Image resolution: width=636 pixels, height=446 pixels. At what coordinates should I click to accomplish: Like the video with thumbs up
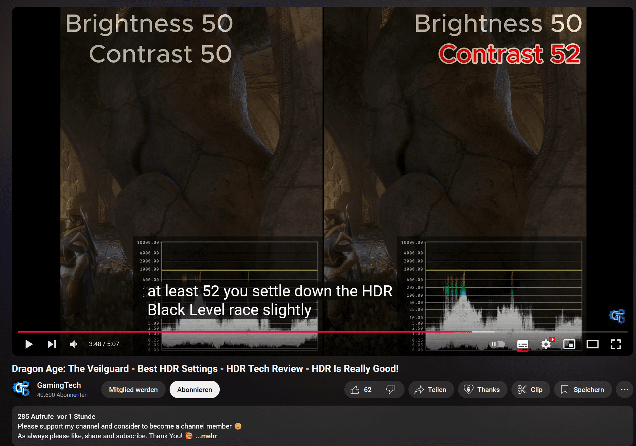pos(361,390)
